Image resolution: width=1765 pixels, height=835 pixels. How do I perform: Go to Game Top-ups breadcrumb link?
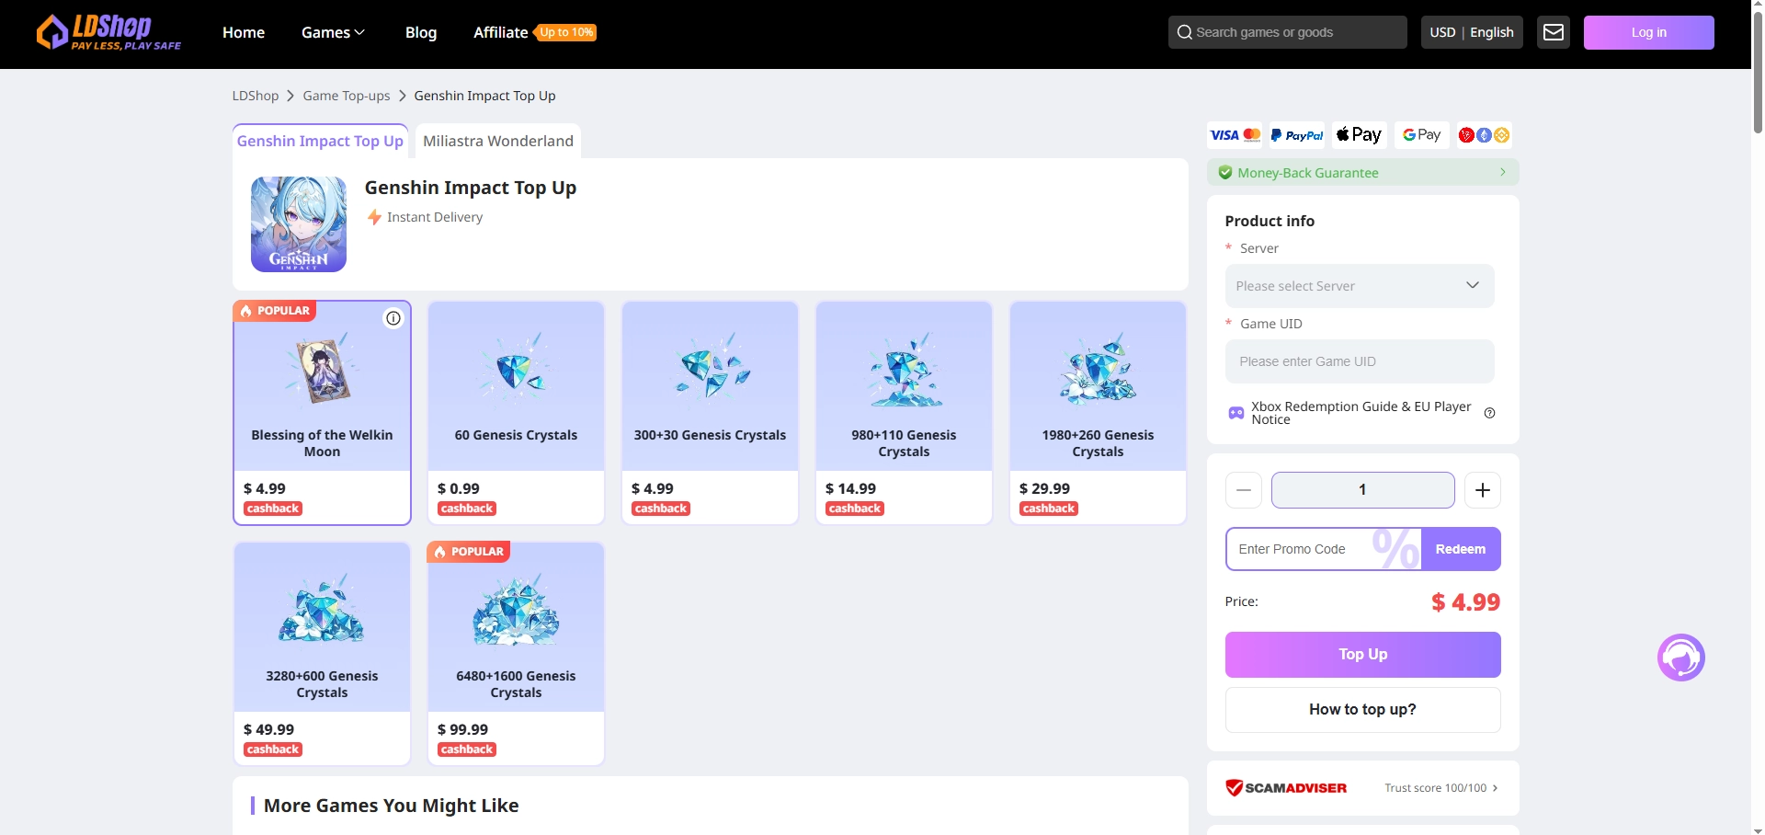[347, 96]
